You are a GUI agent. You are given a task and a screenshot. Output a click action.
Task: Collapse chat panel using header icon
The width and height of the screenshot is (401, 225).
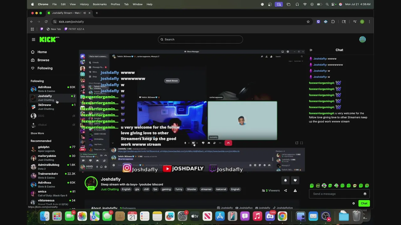[311, 50]
